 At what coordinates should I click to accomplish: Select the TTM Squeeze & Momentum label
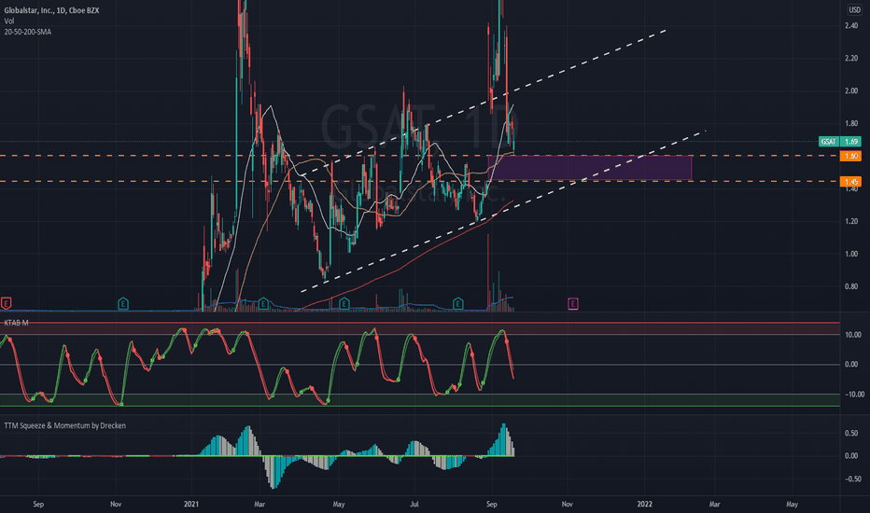[x=65, y=425]
